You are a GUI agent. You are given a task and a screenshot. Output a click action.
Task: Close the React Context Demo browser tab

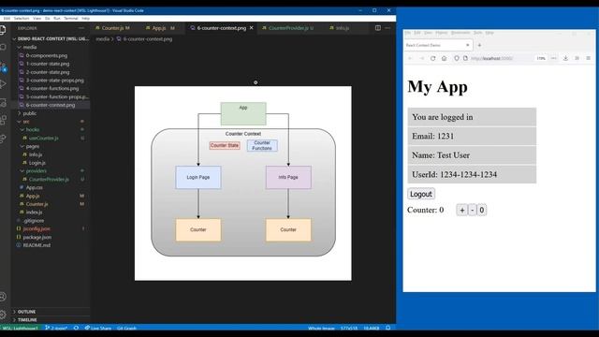click(x=468, y=45)
